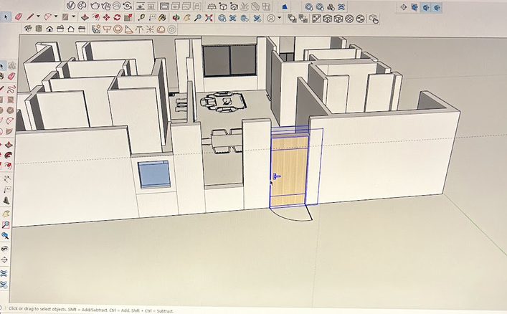Image resolution: width=507 pixels, height=314 pixels.
Task: Switch to Back view house outline icon
Action: click(71, 29)
